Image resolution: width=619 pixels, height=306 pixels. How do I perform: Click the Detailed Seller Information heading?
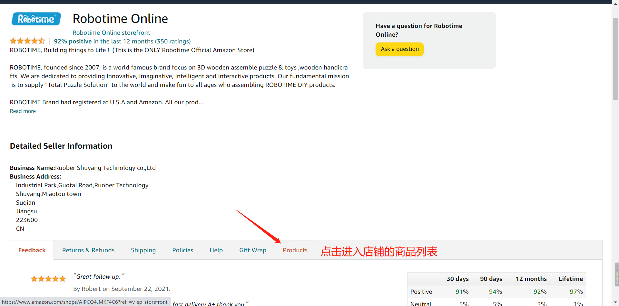tap(61, 146)
